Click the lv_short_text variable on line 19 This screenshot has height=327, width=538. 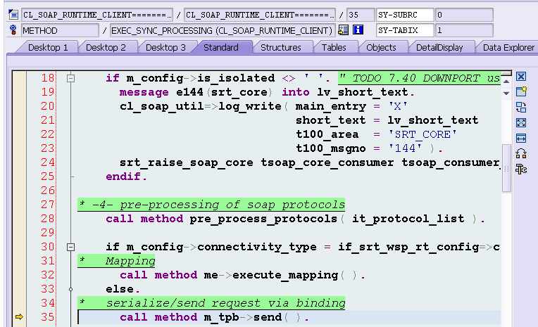point(363,93)
